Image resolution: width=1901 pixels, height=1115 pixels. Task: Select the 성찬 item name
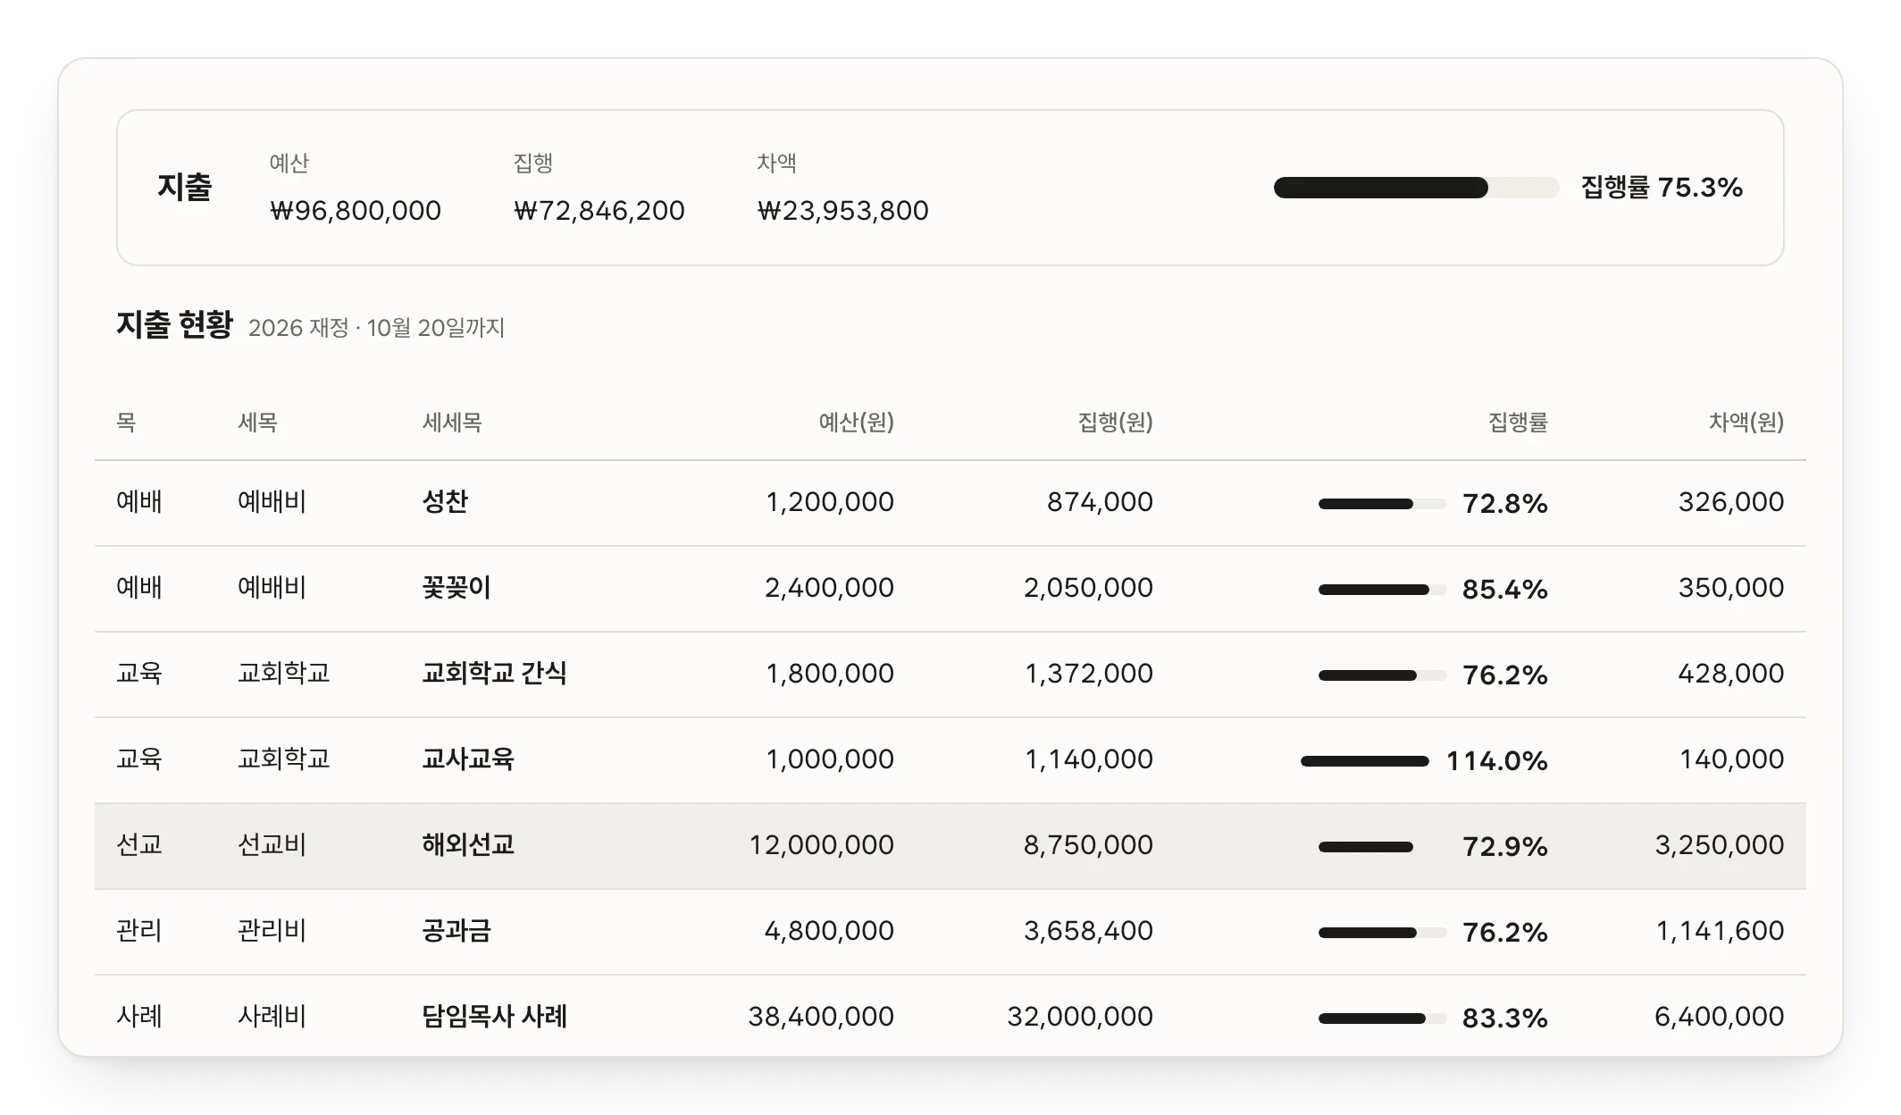coord(445,501)
